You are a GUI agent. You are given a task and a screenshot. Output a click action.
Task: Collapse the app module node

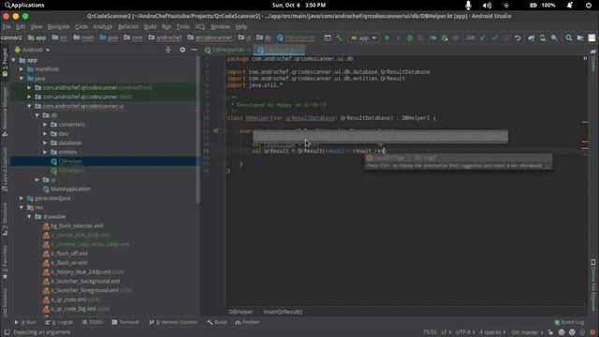tap(14, 60)
